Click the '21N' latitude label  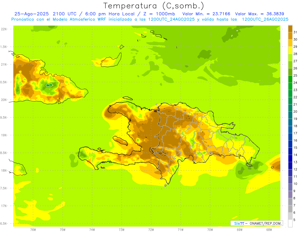coord(4,64)
